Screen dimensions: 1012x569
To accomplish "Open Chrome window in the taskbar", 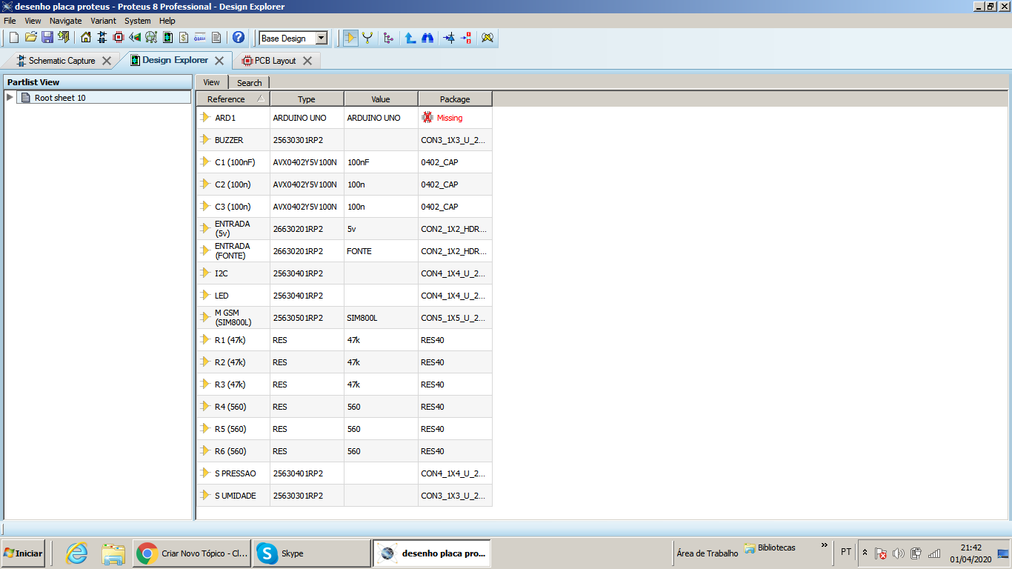I will coord(193,553).
